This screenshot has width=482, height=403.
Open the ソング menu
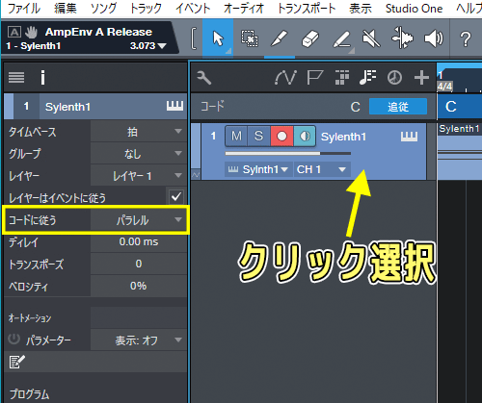103,9
